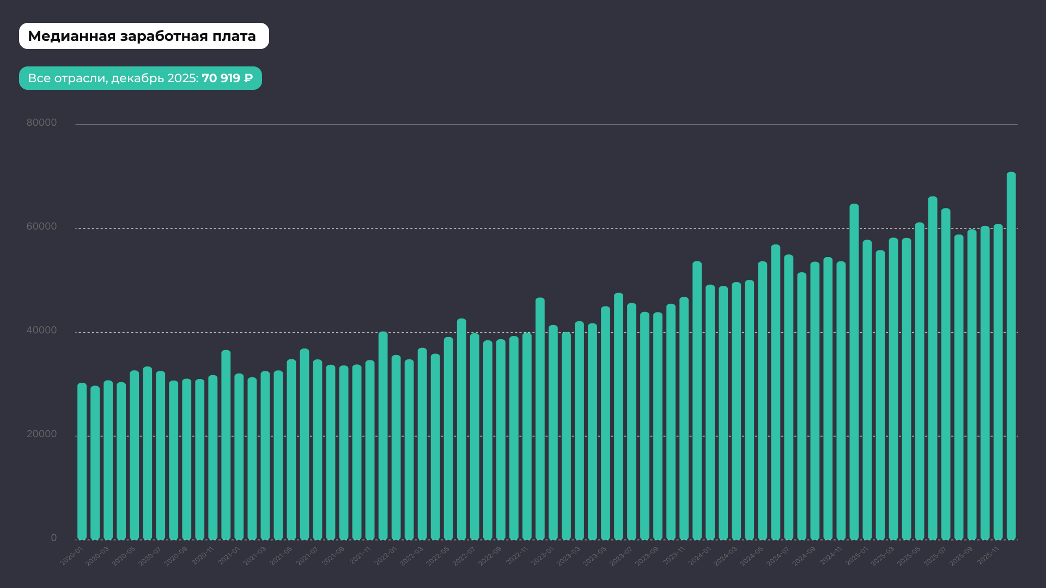
Task: Click the 2023-01 x-axis label
Action: 543,556
